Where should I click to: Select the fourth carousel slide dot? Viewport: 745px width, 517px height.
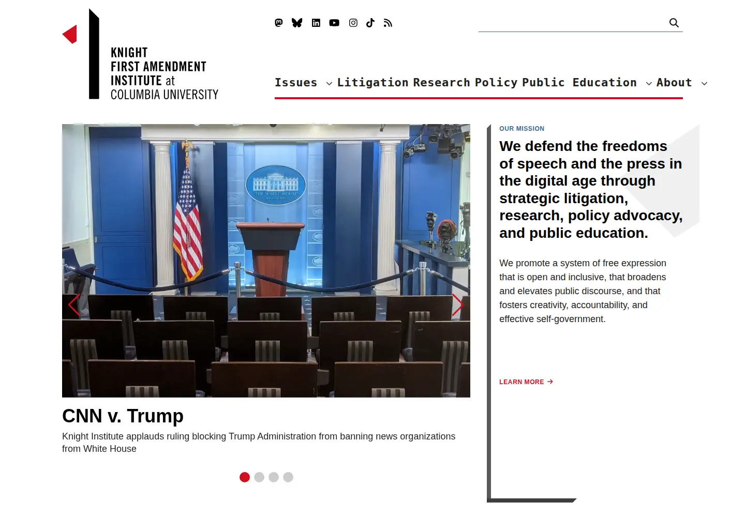coord(288,477)
